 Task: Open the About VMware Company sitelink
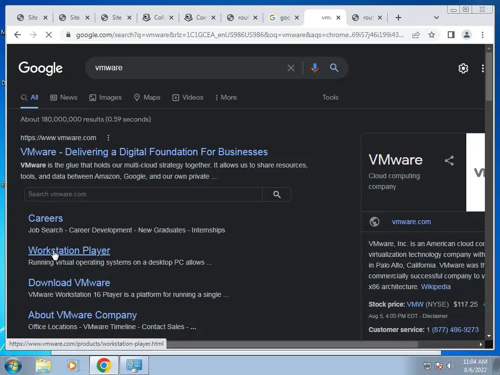[x=82, y=315]
